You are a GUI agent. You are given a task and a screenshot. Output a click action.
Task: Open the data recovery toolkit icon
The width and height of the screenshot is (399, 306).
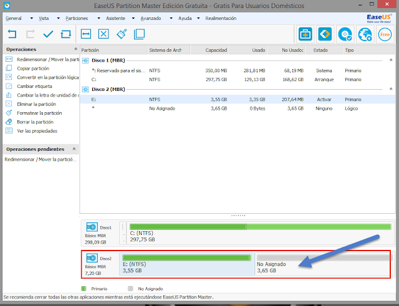[305, 34]
